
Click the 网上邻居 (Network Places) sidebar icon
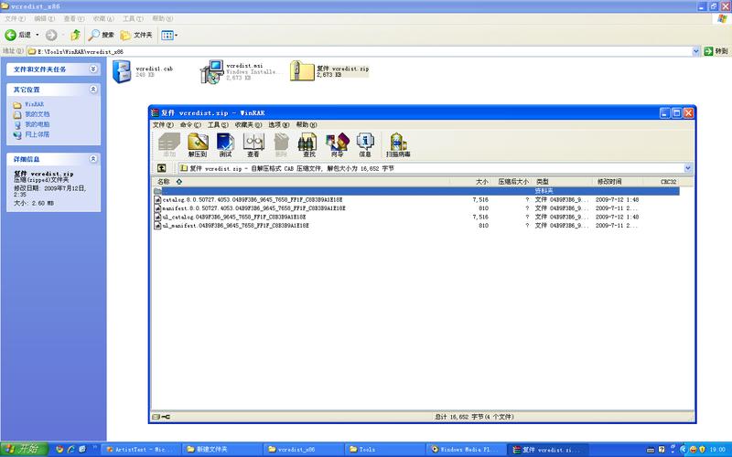pyautogui.click(x=17, y=134)
